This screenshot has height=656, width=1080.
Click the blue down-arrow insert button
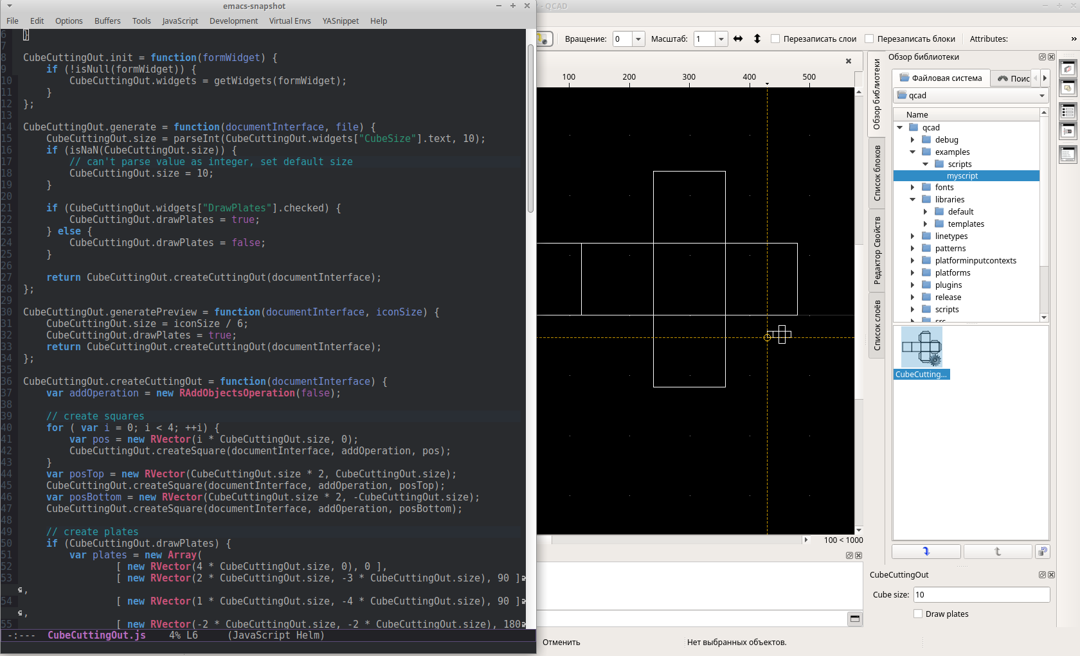(926, 551)
